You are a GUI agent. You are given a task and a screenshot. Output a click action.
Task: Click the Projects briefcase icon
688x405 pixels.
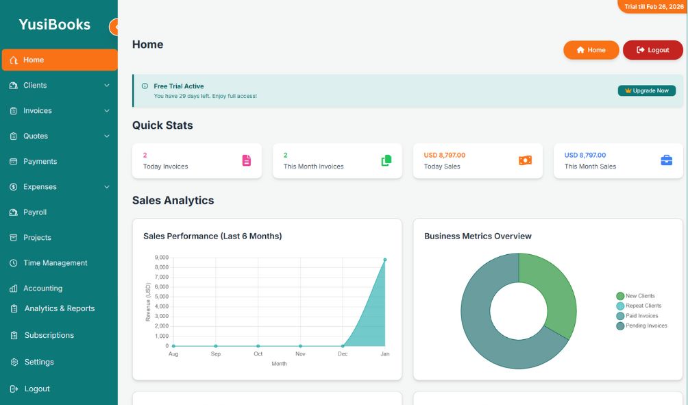(15, 237)
